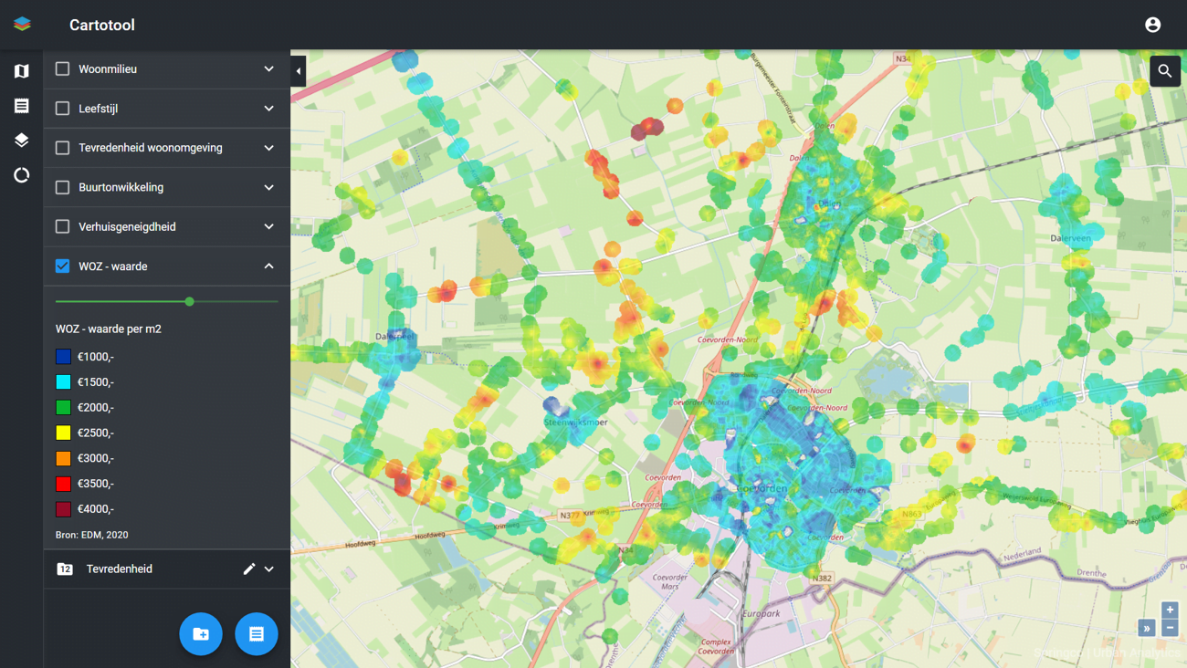Click the circular progress icon in the sidebar

(x=21, y=174)
